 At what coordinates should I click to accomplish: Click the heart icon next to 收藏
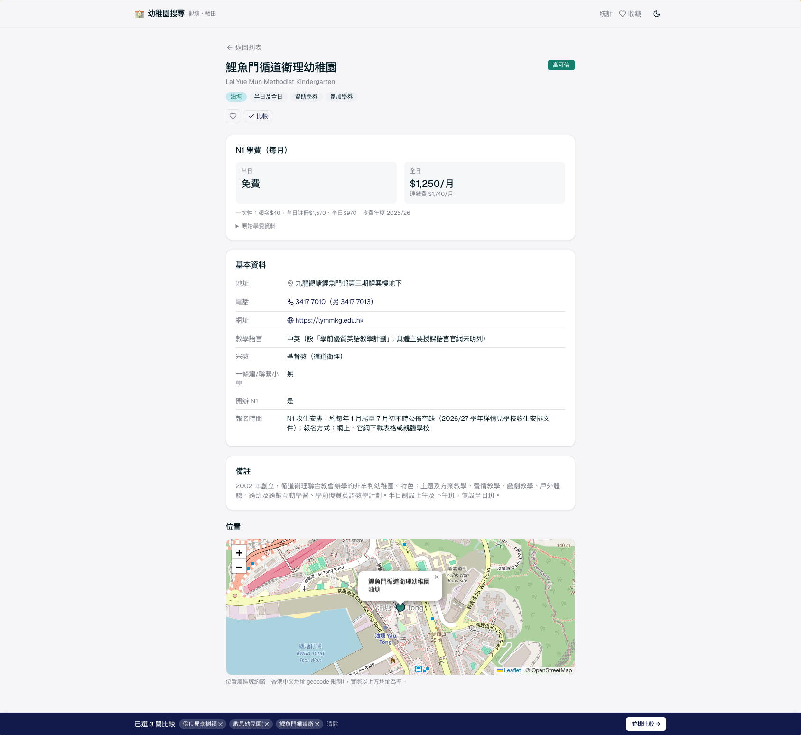623,14
